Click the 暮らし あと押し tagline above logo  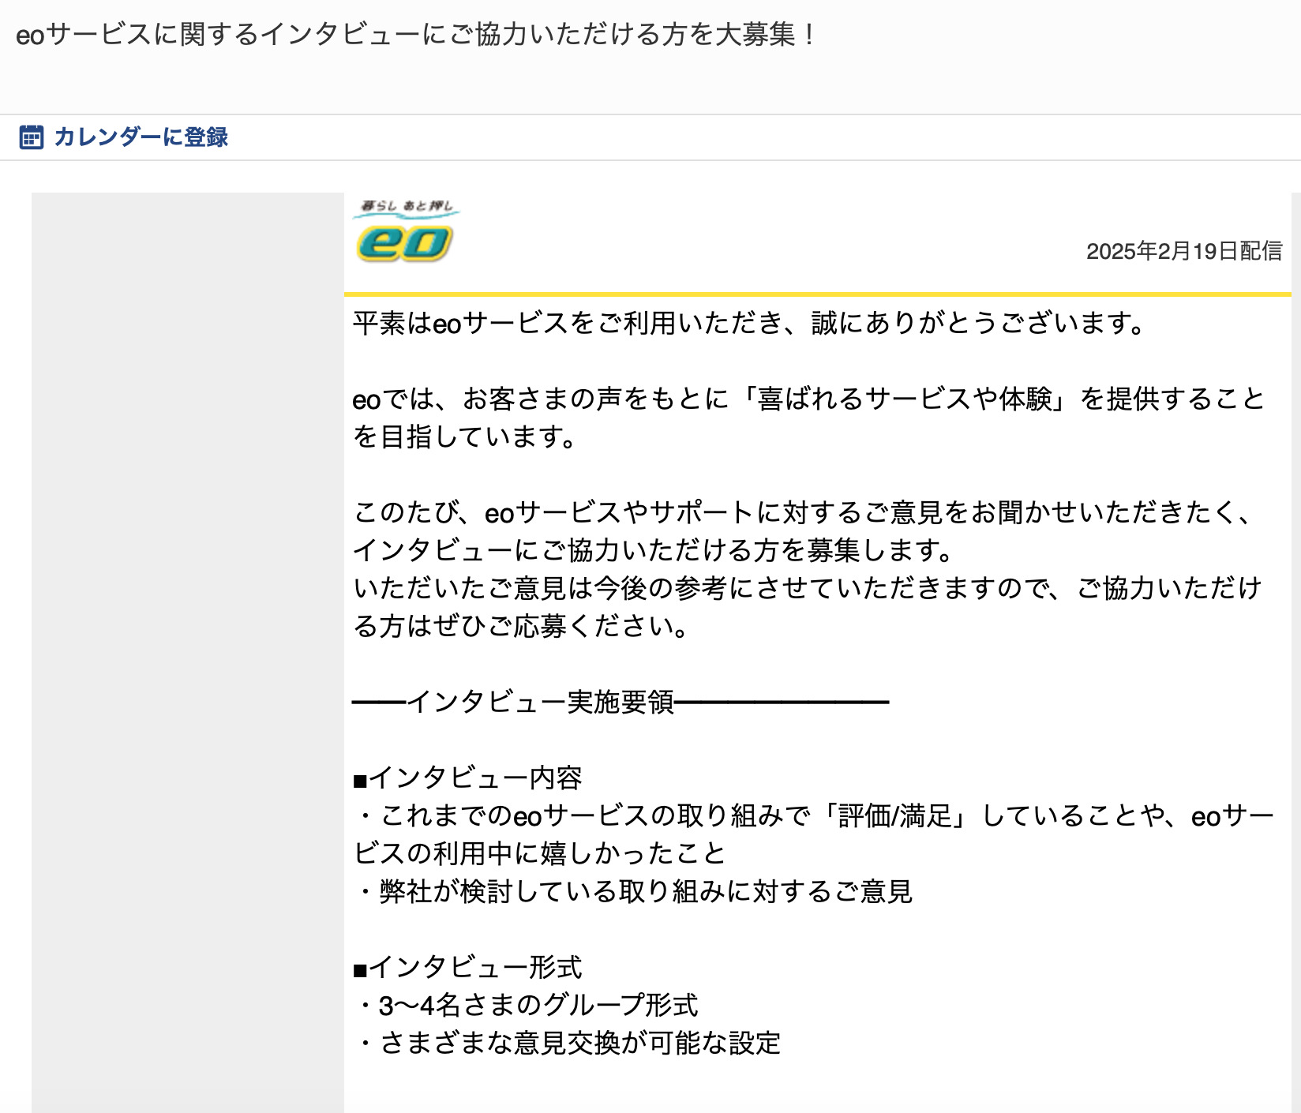point(407,206)
